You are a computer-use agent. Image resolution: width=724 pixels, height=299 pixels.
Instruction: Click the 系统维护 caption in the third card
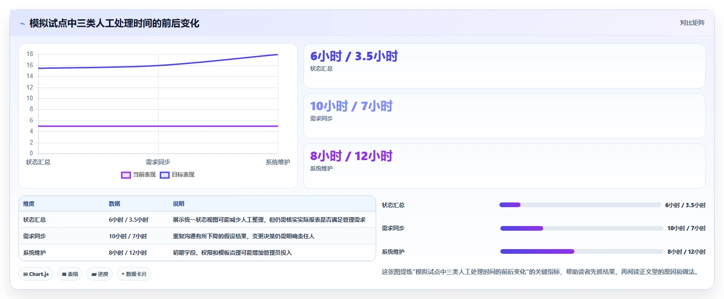(x=321, y=169)
